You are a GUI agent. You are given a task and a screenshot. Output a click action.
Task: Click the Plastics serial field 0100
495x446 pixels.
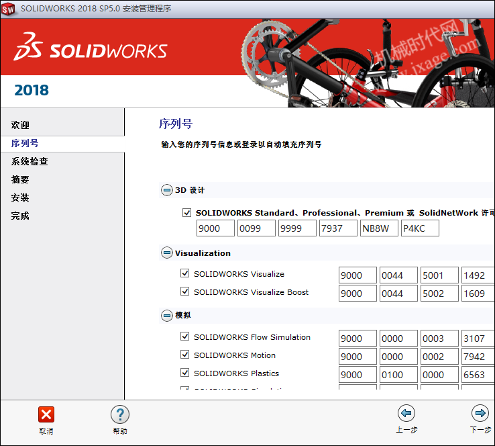(x=398, y=375)
